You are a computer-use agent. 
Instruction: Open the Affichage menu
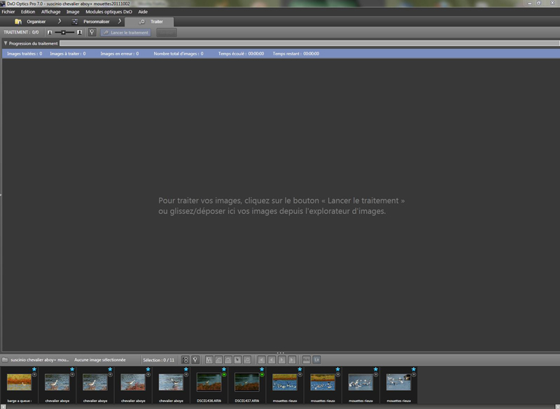click(50, 12)
